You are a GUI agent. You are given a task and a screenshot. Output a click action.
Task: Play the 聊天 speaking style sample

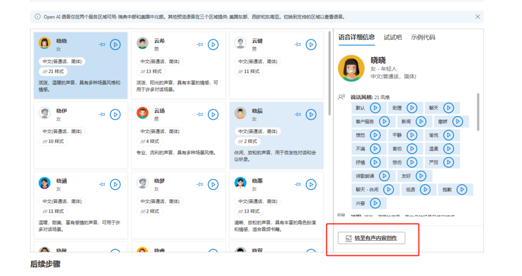(x=449, y=108)
